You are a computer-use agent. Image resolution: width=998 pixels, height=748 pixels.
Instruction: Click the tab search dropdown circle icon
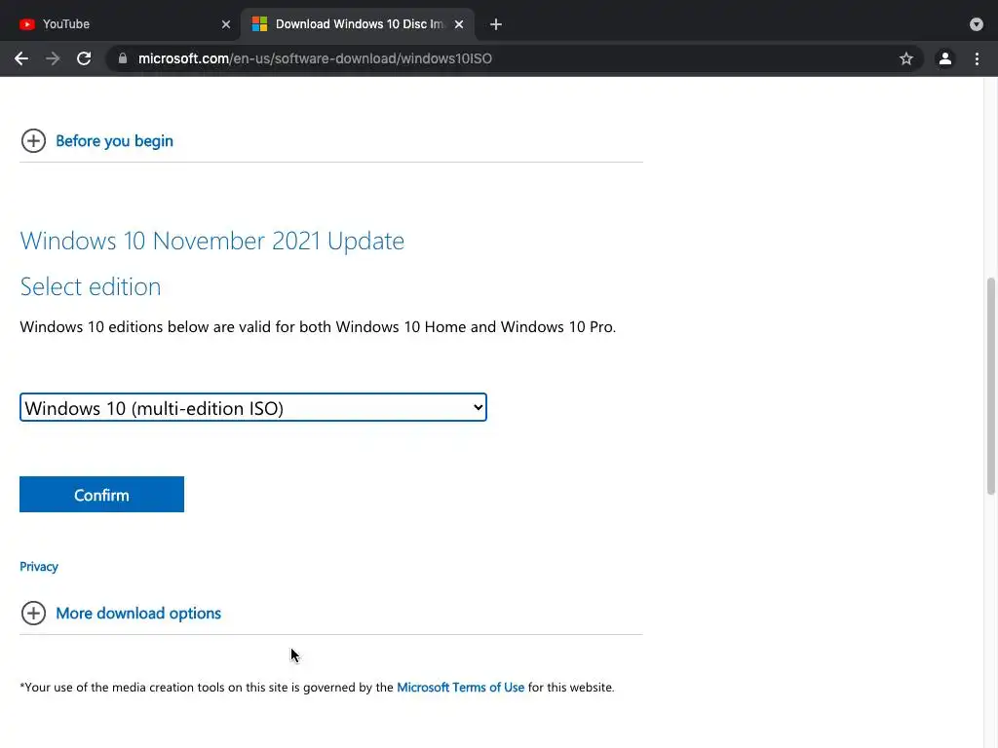click(977, 24)
